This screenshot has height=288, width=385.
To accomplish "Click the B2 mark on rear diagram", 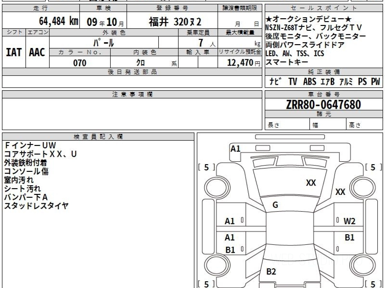I will [271, 272].
